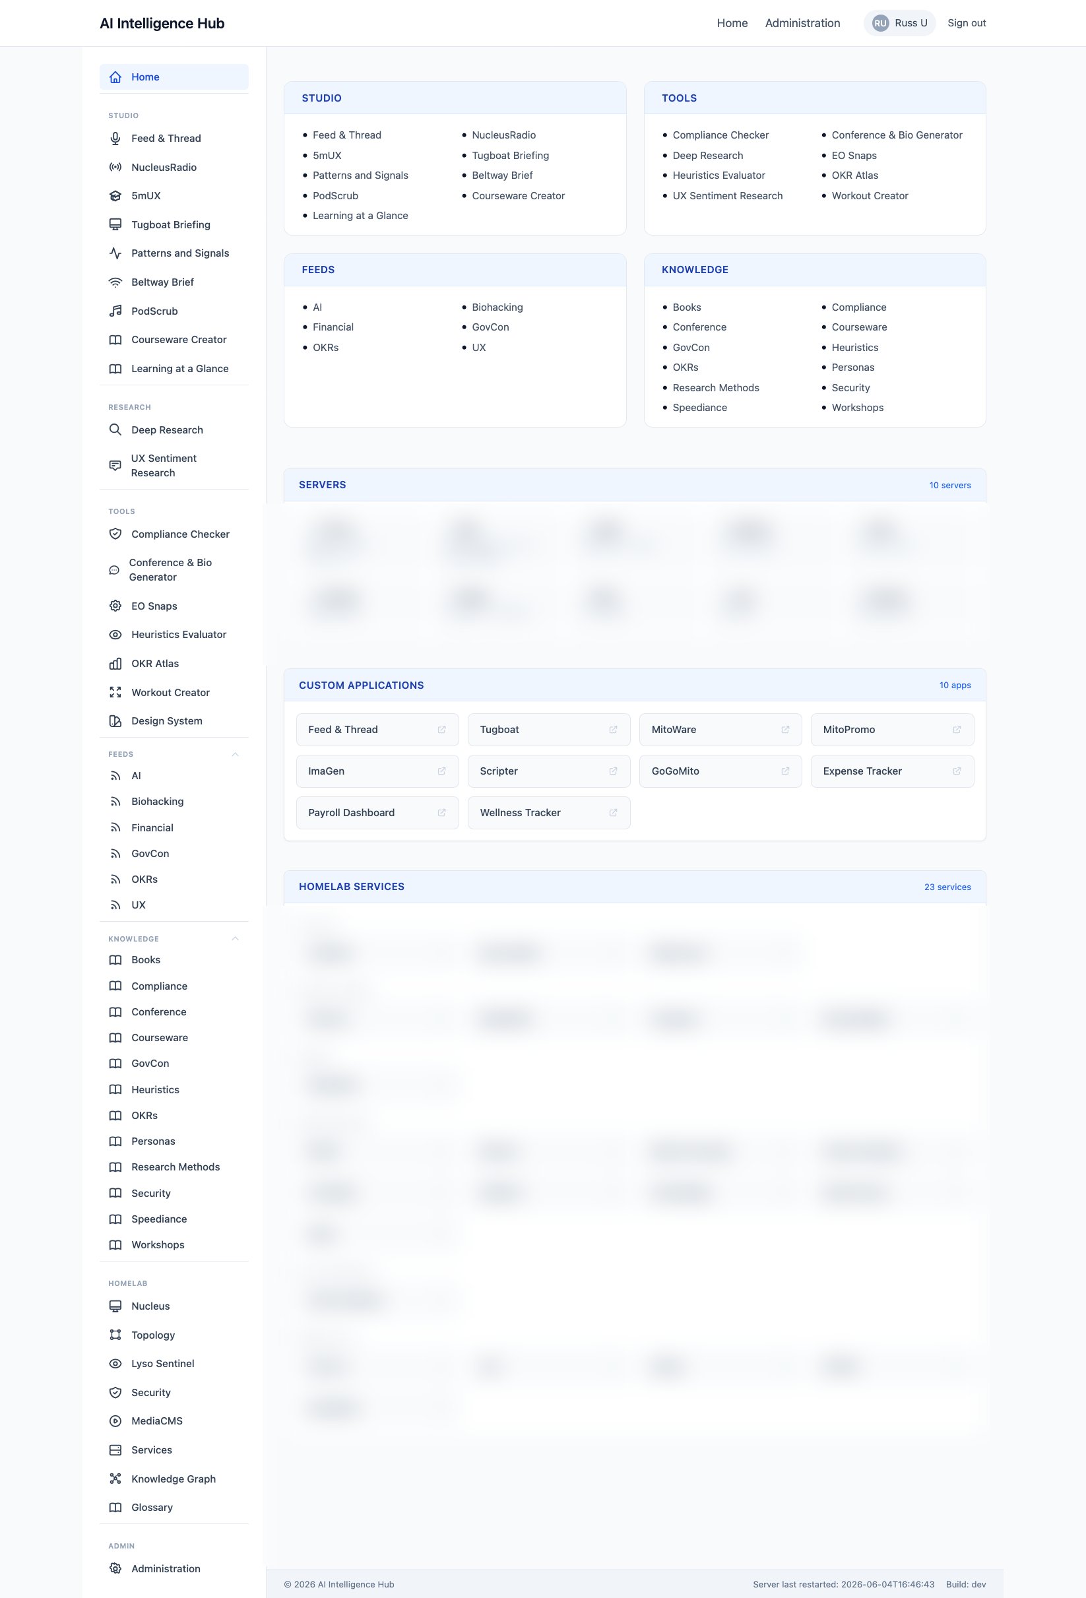Click the magnifier icon for Deep Research
The width and height of the screenshot is (1086, 1598).
115,430
